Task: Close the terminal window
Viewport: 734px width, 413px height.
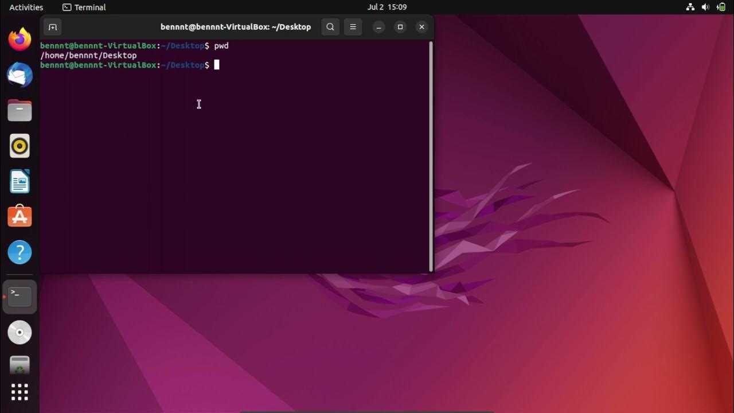Action: (x=421, y=27)
